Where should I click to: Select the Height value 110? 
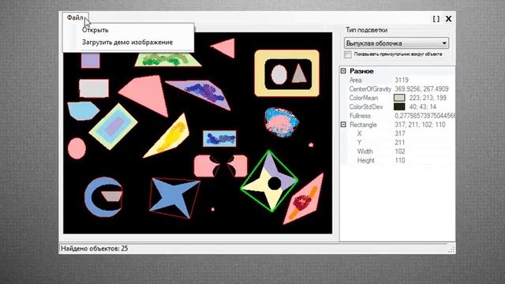tap(400, 160)
